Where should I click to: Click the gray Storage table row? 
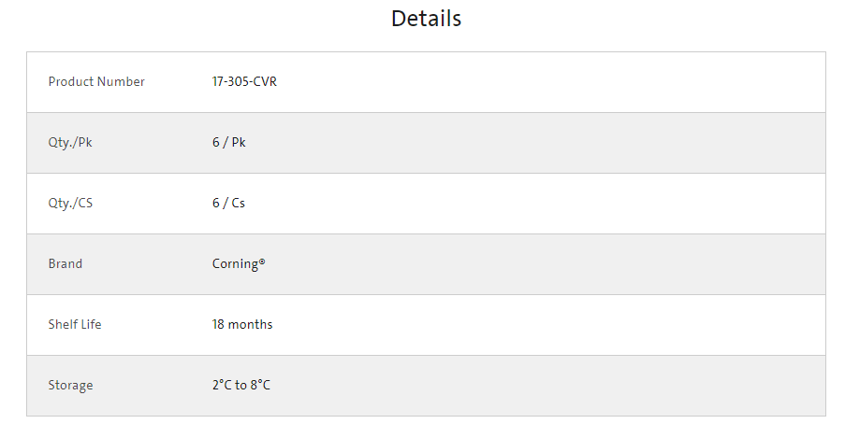(427, 386)
